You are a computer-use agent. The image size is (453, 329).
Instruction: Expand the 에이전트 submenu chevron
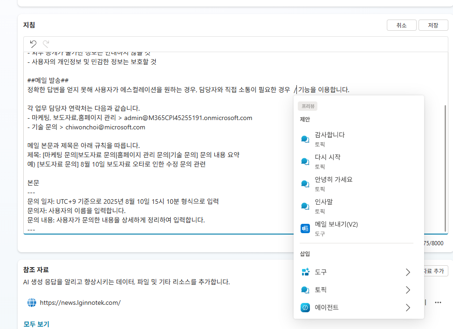[408, 308]
